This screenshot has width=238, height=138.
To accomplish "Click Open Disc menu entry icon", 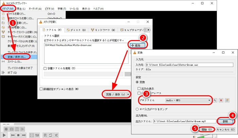I will pos(3,27).
